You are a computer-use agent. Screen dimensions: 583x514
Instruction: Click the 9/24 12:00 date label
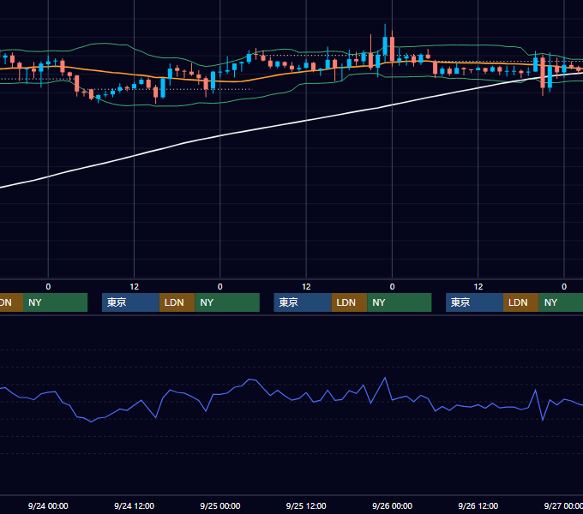(x=134, y=505)
